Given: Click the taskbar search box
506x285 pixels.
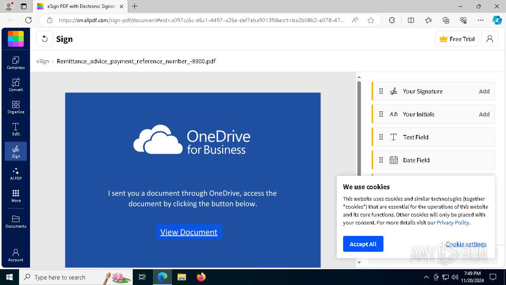Looking at the screenshot, I should tap(76, 277).
